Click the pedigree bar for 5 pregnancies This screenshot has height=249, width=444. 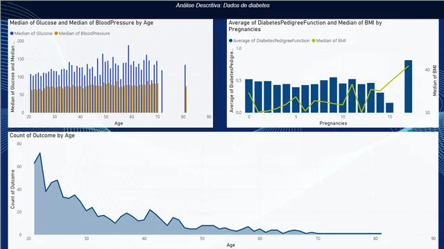[x=296, y=100]
